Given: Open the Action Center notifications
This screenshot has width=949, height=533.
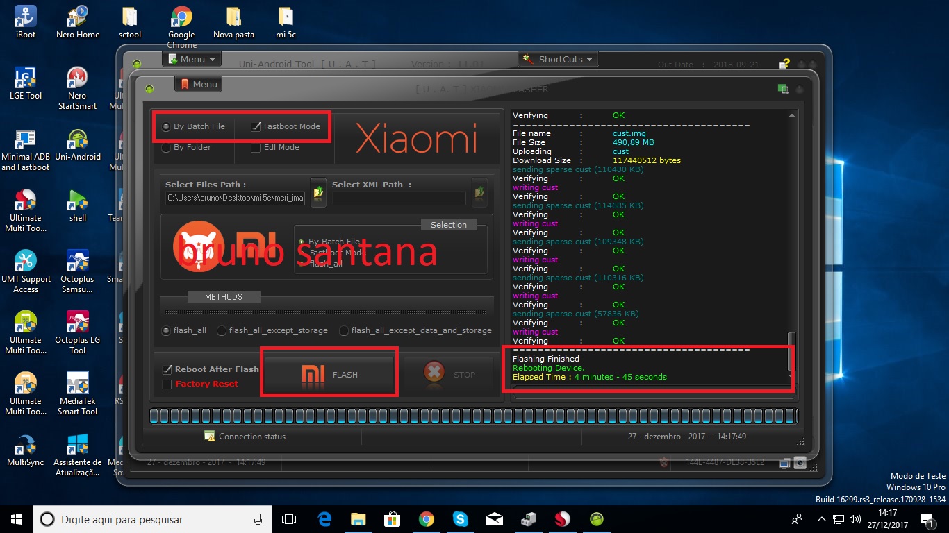Looking at the screenshot, I should 926,519.
